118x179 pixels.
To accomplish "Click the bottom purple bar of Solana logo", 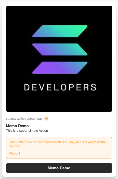I will pyautogui.click(x=60, y=68).
